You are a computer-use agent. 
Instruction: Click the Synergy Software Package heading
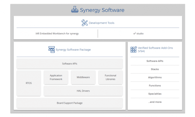[x=73, y=50]
